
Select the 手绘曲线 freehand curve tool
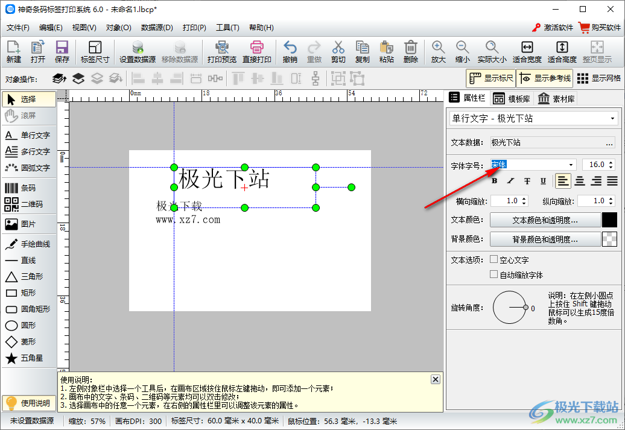tap(29, 244)
